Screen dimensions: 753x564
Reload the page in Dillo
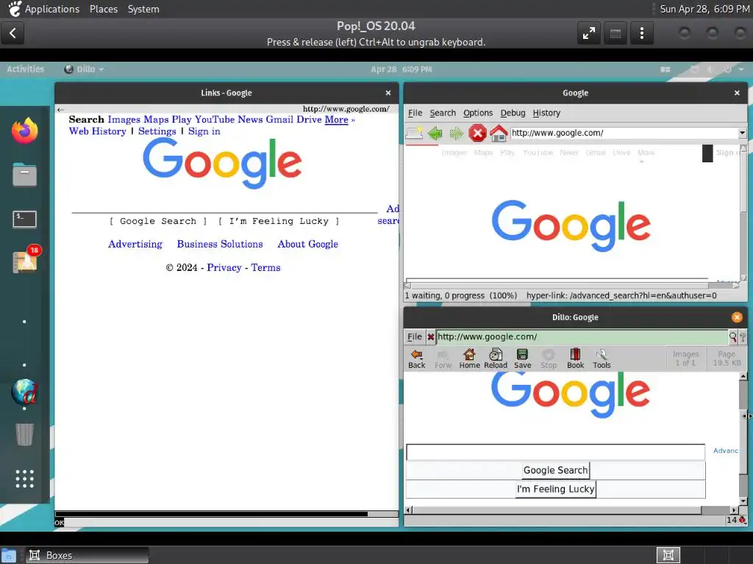(x=495, y=358)
